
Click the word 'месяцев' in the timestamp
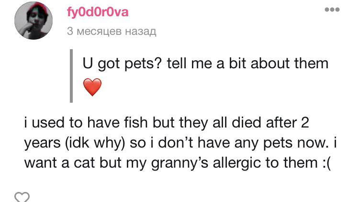pos(99,32)
